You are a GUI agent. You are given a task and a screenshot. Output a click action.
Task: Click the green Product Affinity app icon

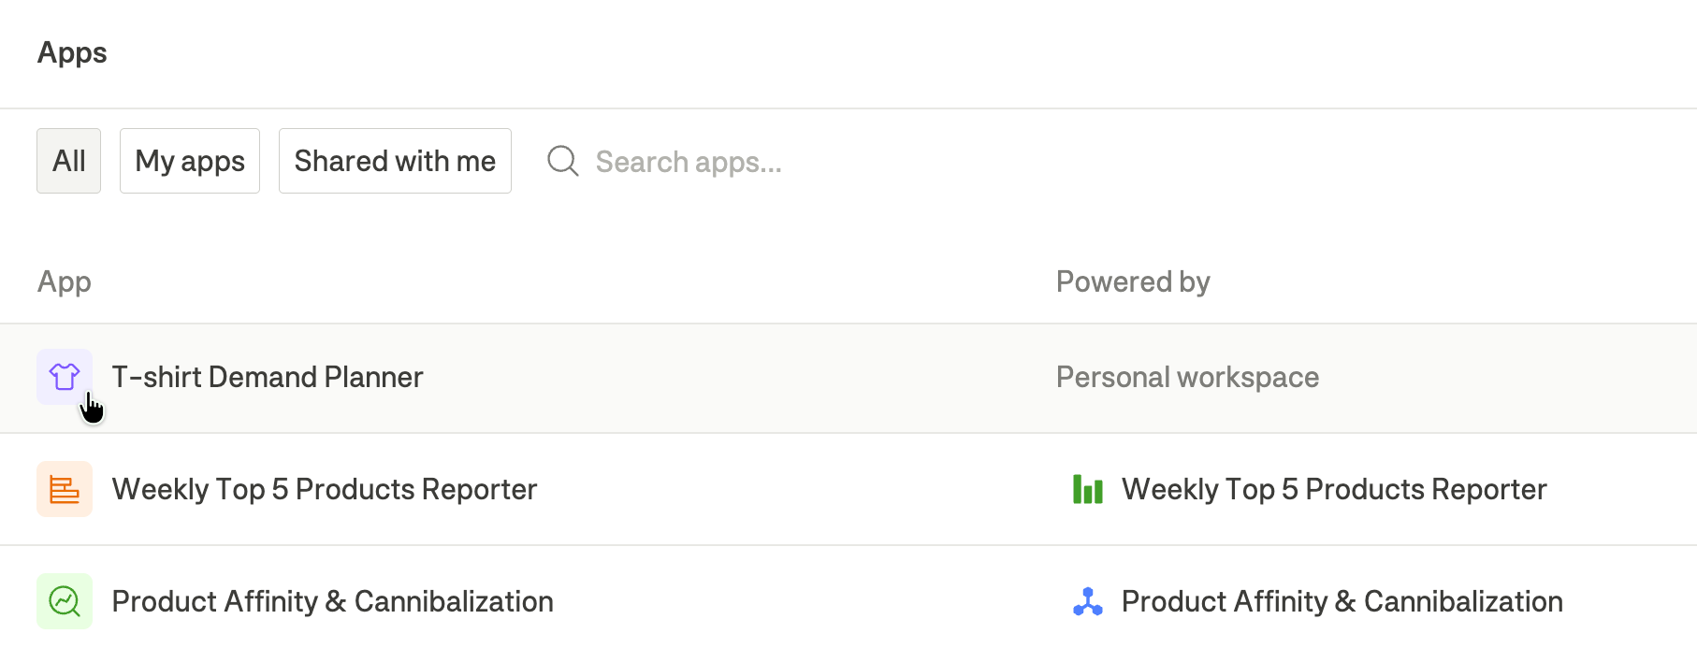[x=65, y=601]
